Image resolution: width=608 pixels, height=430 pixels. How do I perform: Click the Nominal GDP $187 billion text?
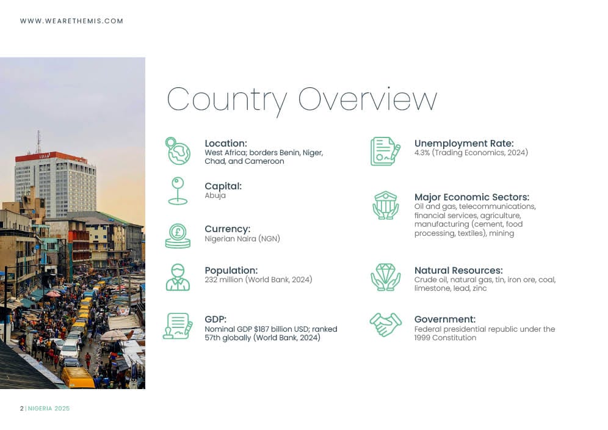pos(271,333)
